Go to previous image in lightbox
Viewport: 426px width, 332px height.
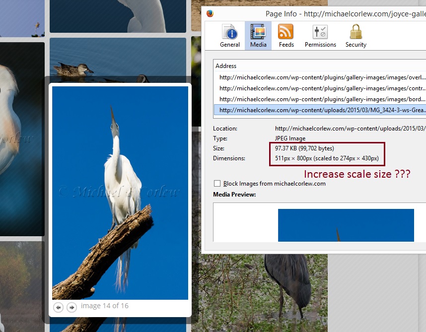point(59,308)
